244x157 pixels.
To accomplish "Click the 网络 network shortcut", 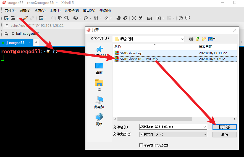I will [99, 119].
